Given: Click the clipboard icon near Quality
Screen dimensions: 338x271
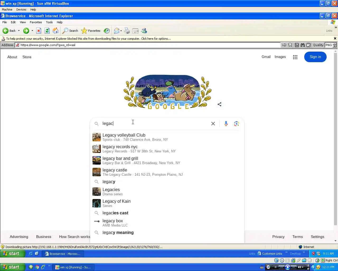Looking at the screenshot, I should tap(308, 45).
